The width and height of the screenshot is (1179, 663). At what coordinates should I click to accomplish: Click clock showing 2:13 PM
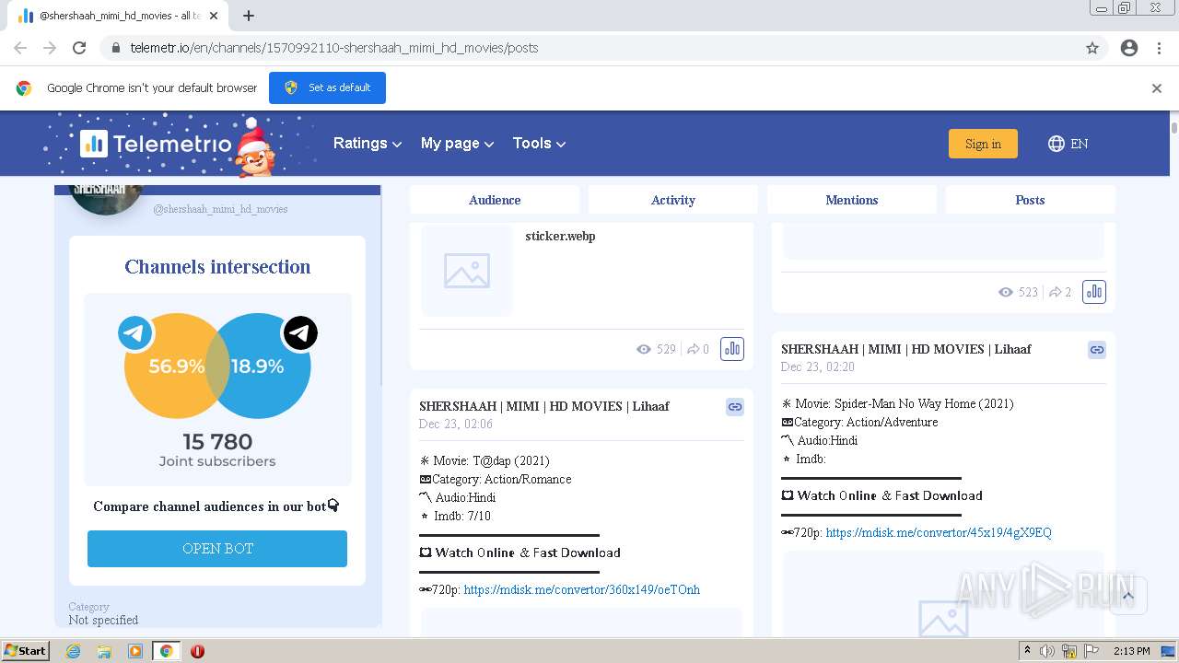point(1131,651)
